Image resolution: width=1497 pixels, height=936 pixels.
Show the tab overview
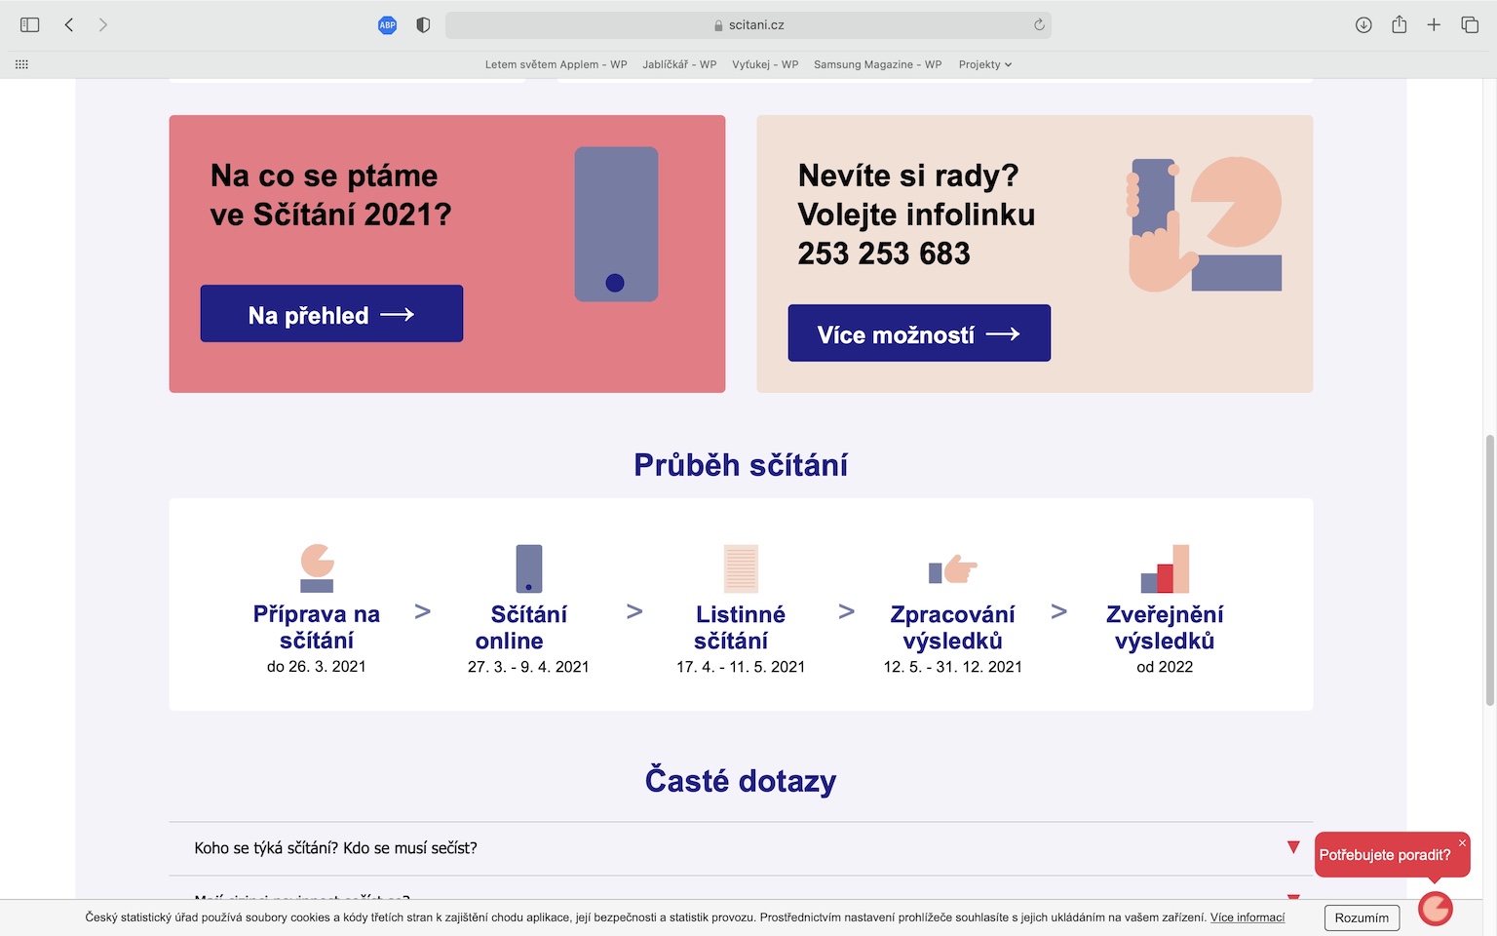tap(1470, 24)
